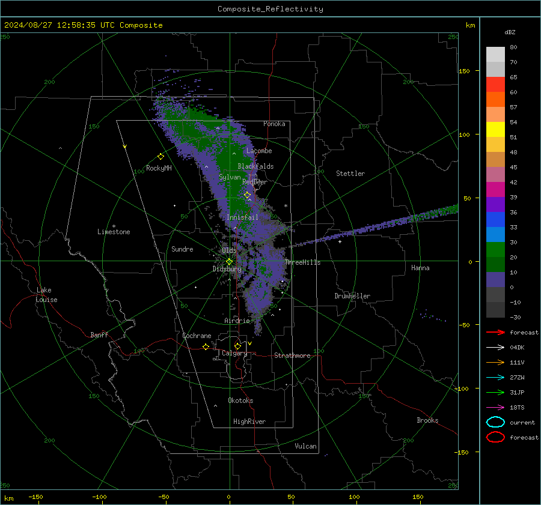Click the magenta 18TS arrow icon
The width and height of the screenshot is (541, 505).
tap(495, 408)
